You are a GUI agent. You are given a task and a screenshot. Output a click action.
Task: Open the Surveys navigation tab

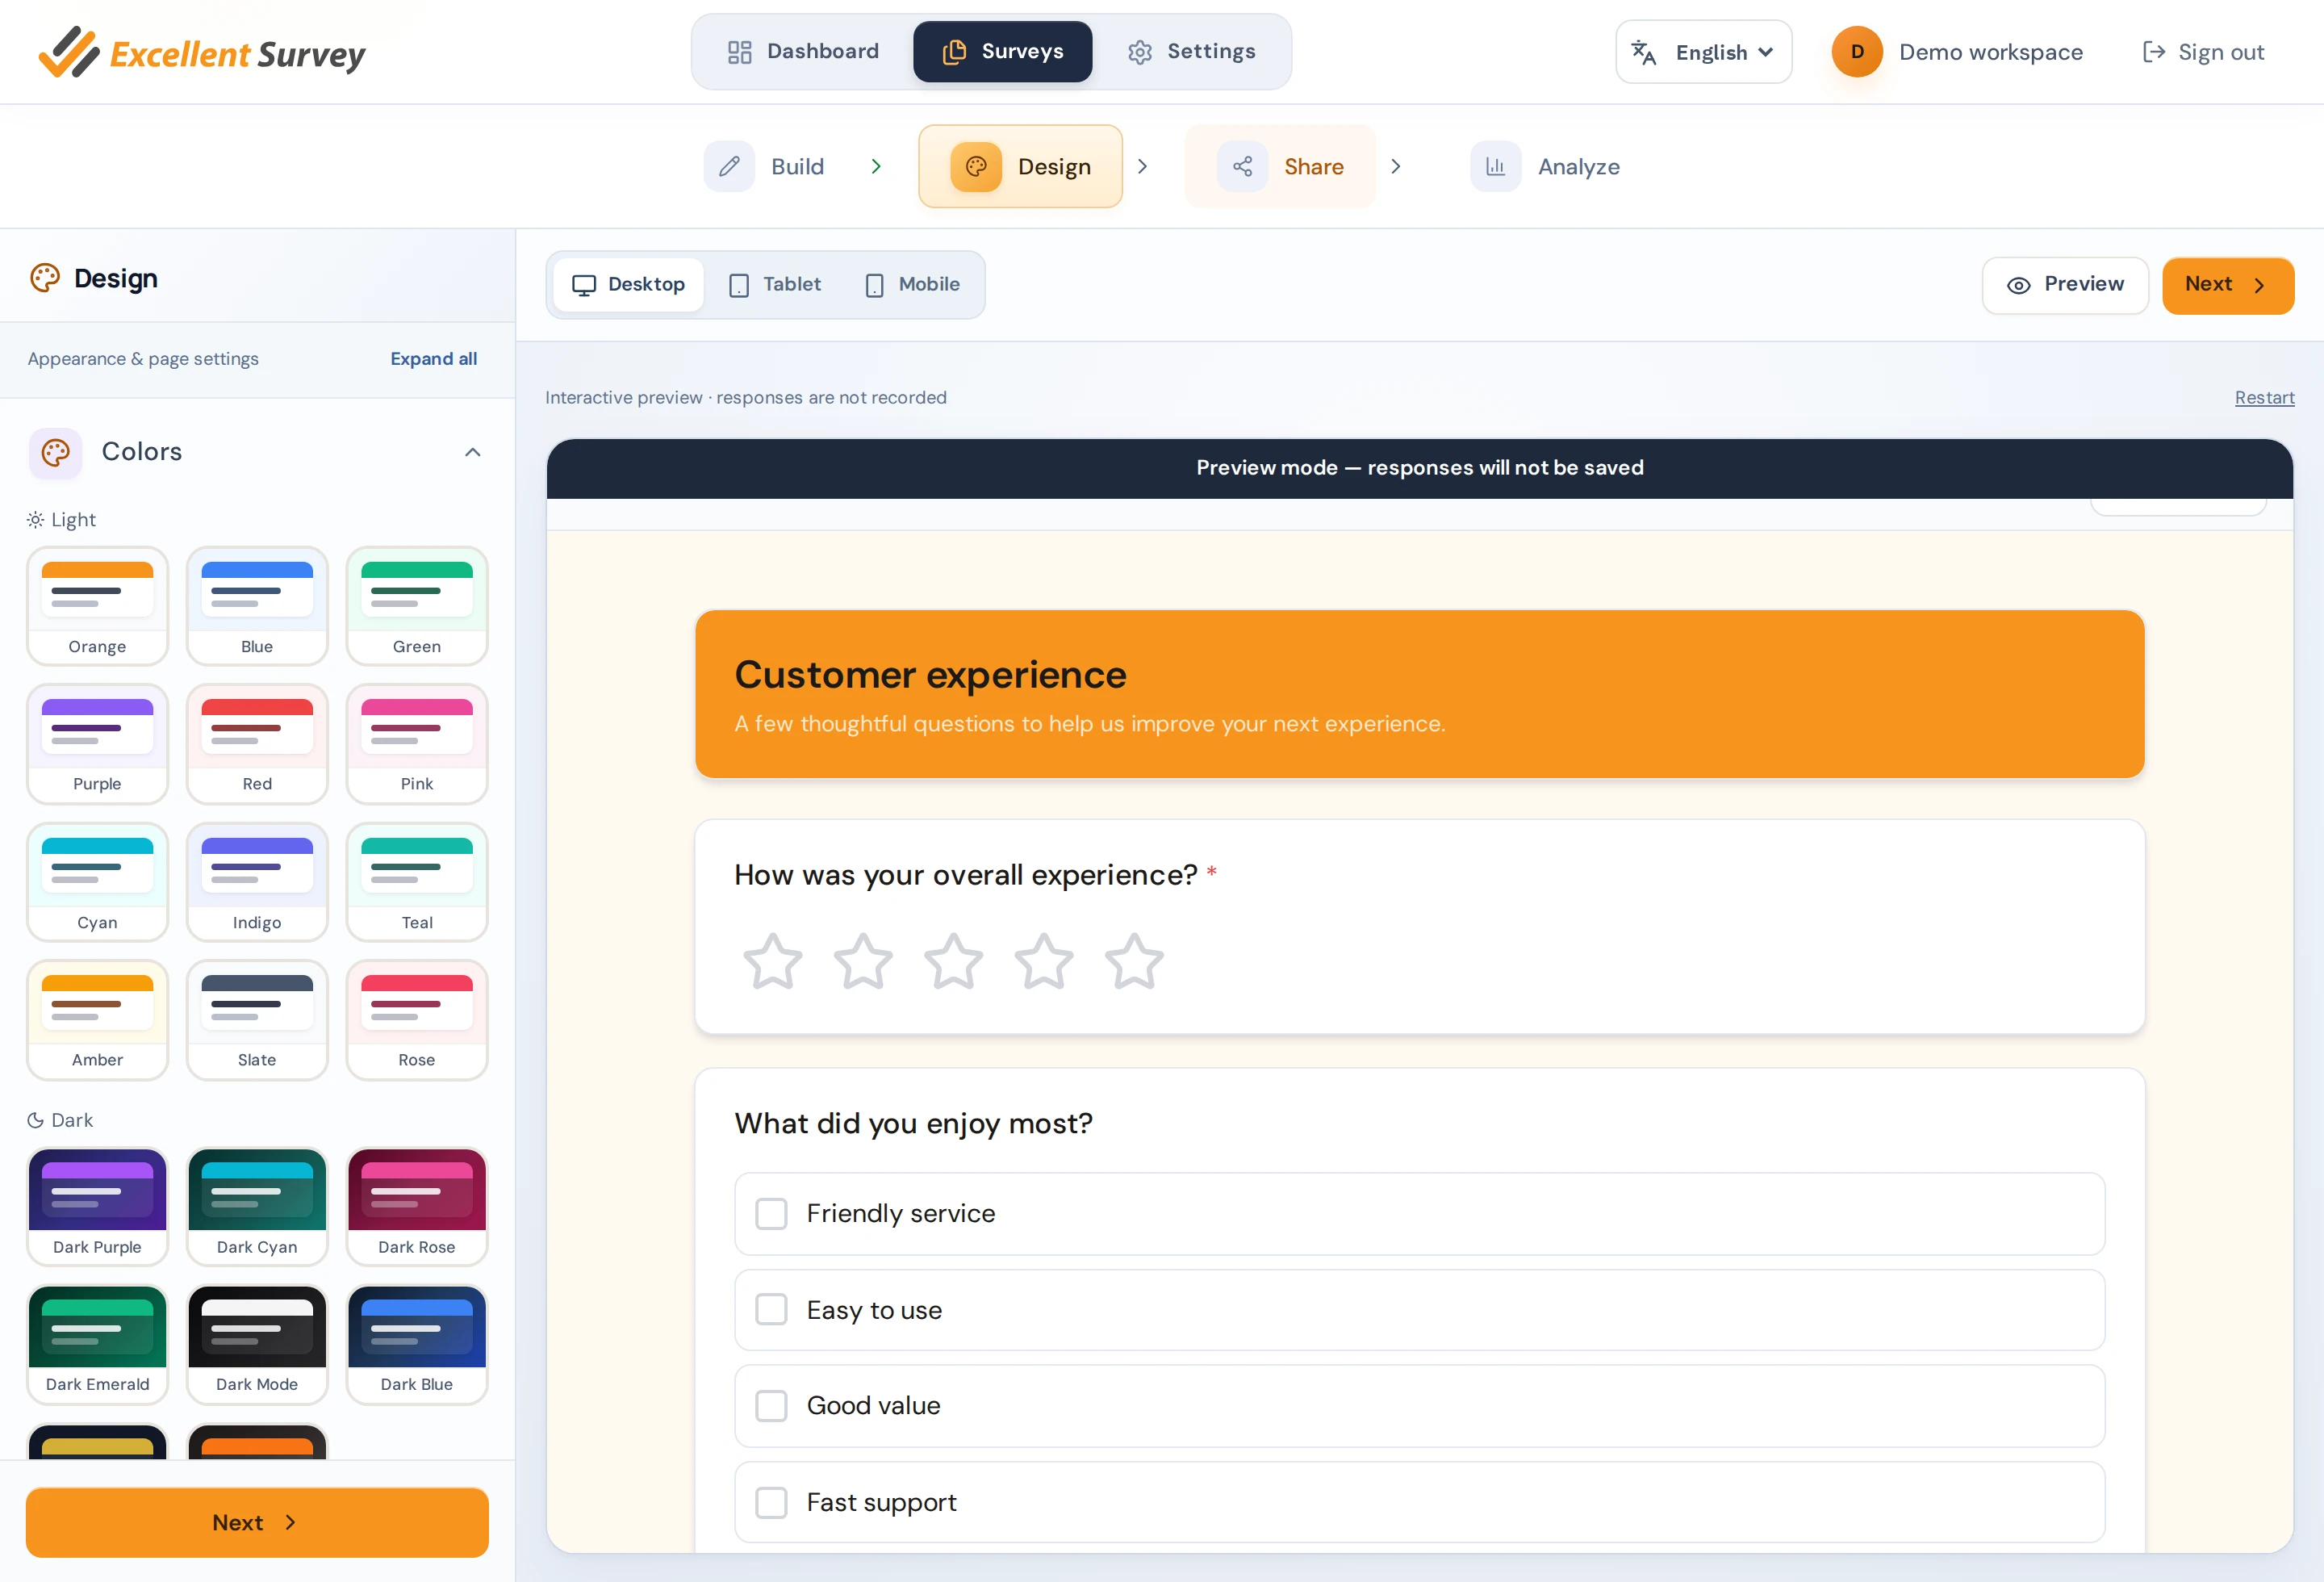1002,52
